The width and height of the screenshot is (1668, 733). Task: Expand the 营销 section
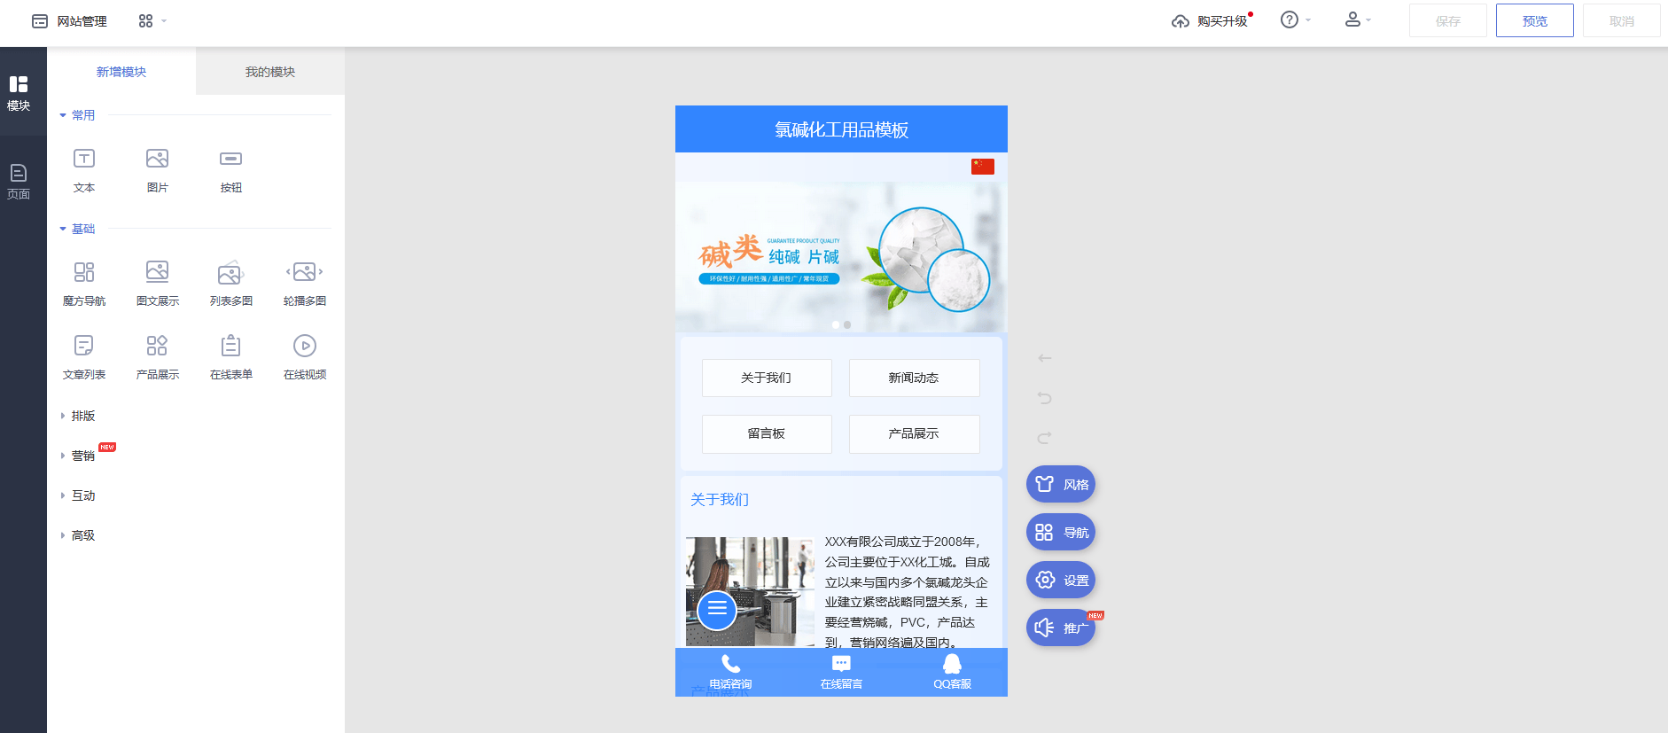pyautogui.click(x=77, y=456)
